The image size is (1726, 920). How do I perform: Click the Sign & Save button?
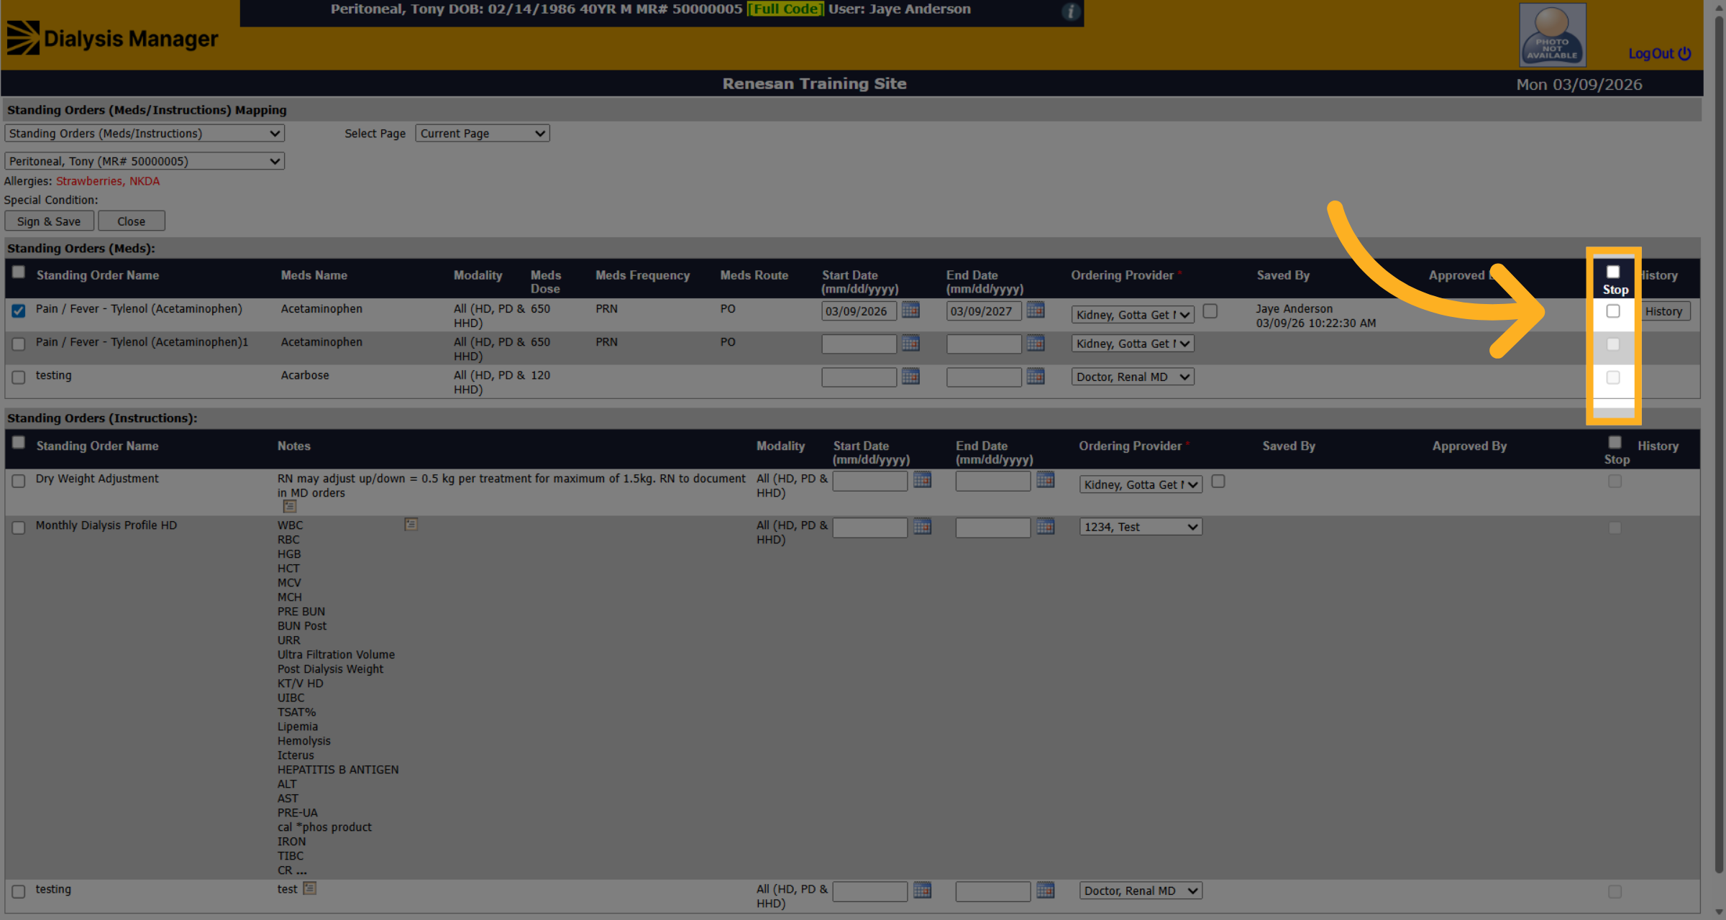point(49,221)
